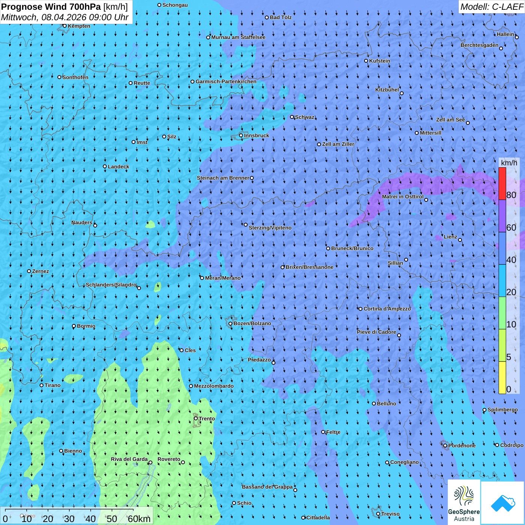This screenshot has height=525, width=525.
Task: Click the Feltre location dot
Action: pos(323,432)
